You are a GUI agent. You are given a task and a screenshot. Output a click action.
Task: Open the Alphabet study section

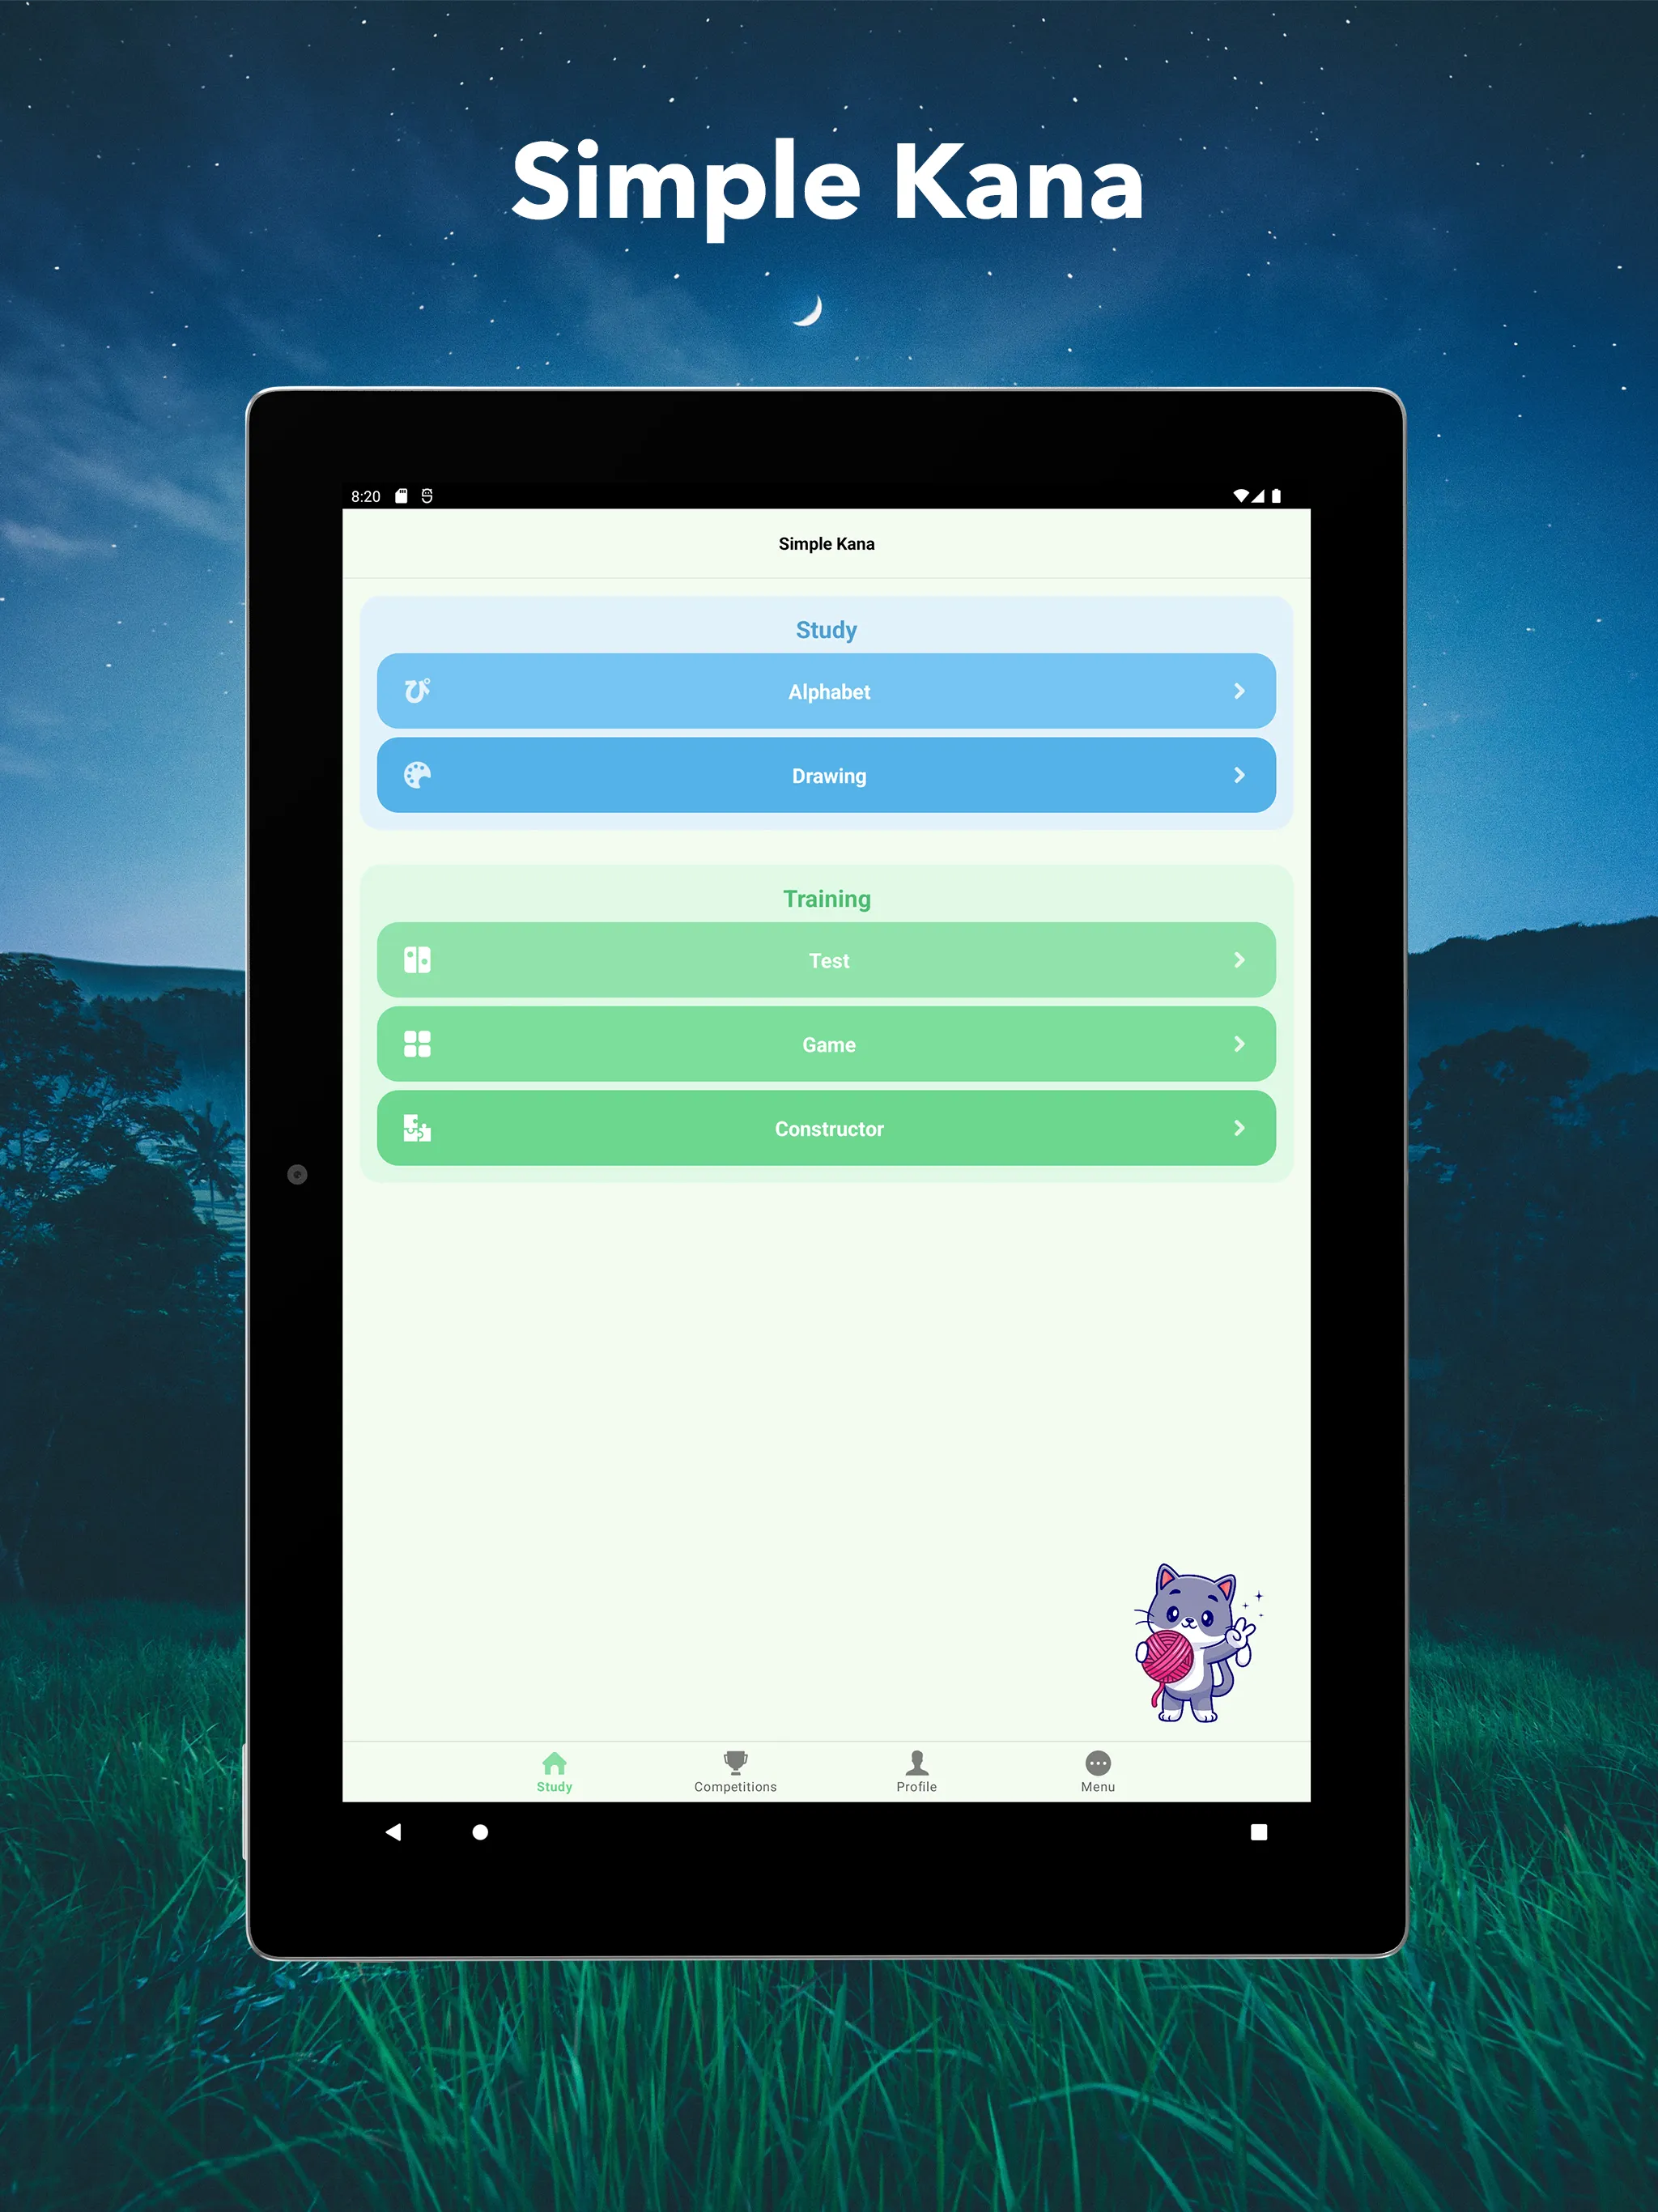pos(829,688)
